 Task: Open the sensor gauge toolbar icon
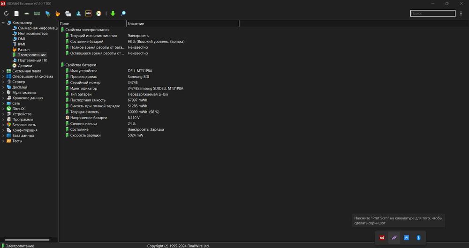coord(98,14)
